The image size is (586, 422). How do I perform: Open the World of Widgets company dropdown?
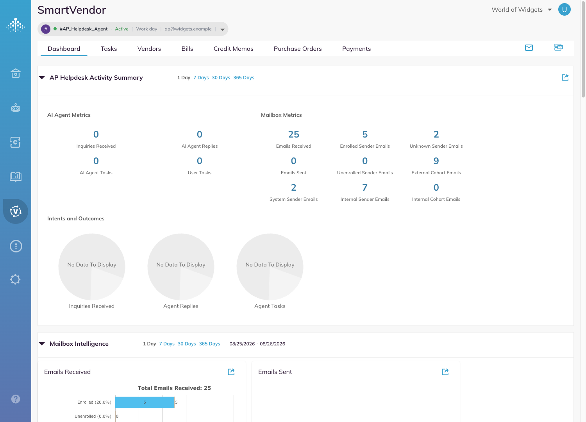[x=522, y=10]
